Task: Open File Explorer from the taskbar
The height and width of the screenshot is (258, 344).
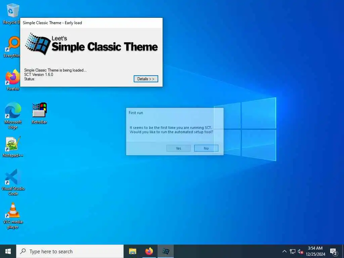Action: (x=132, y=251)
